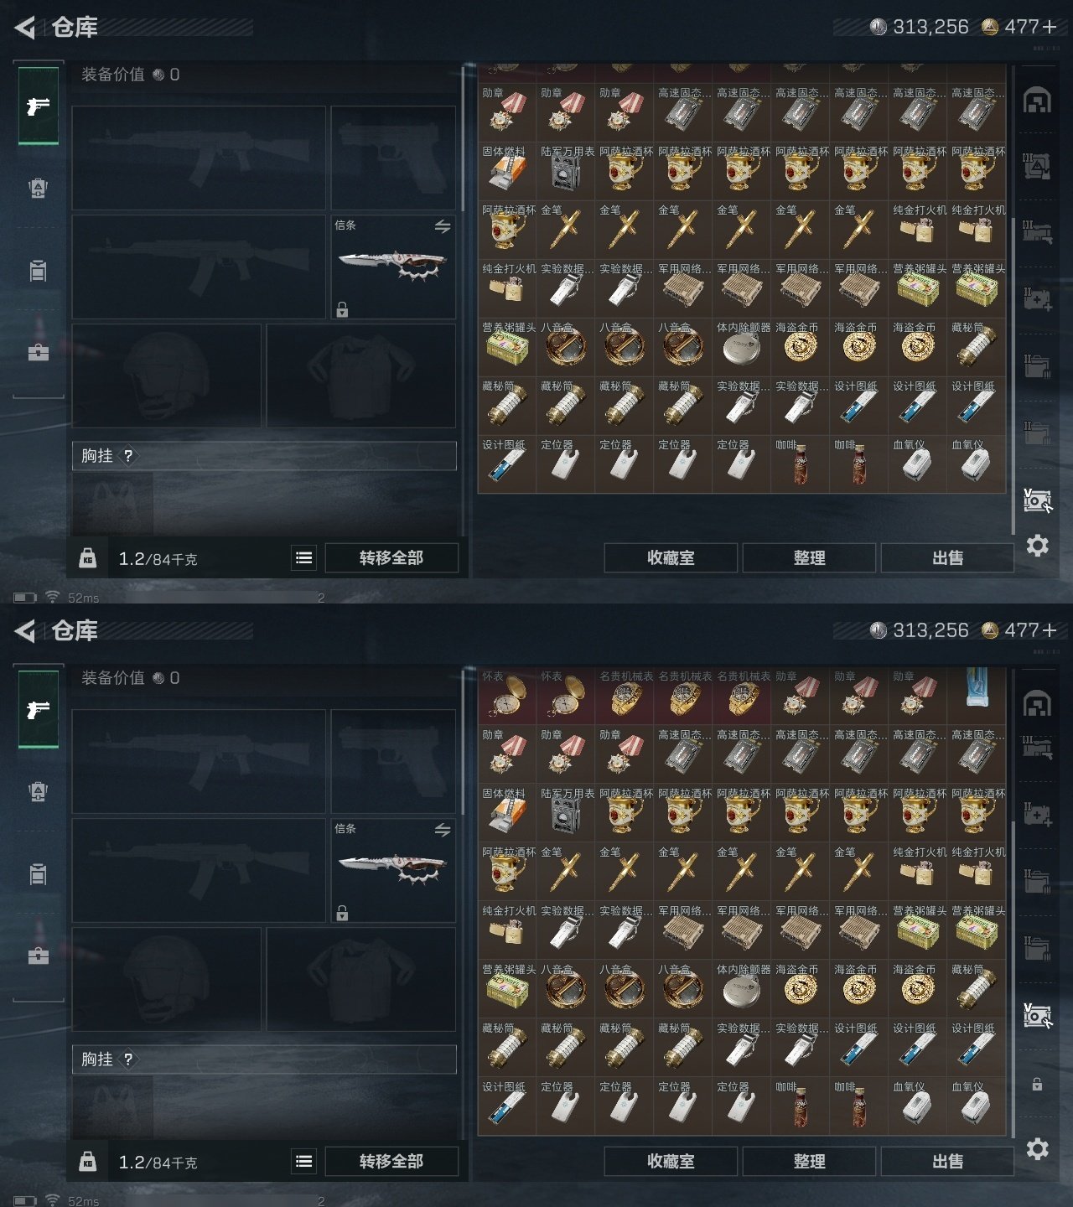Open warehouse home icon atop lower sidebar
Viewport: 1073px width, 1207px height.
tap(1037, 704)
